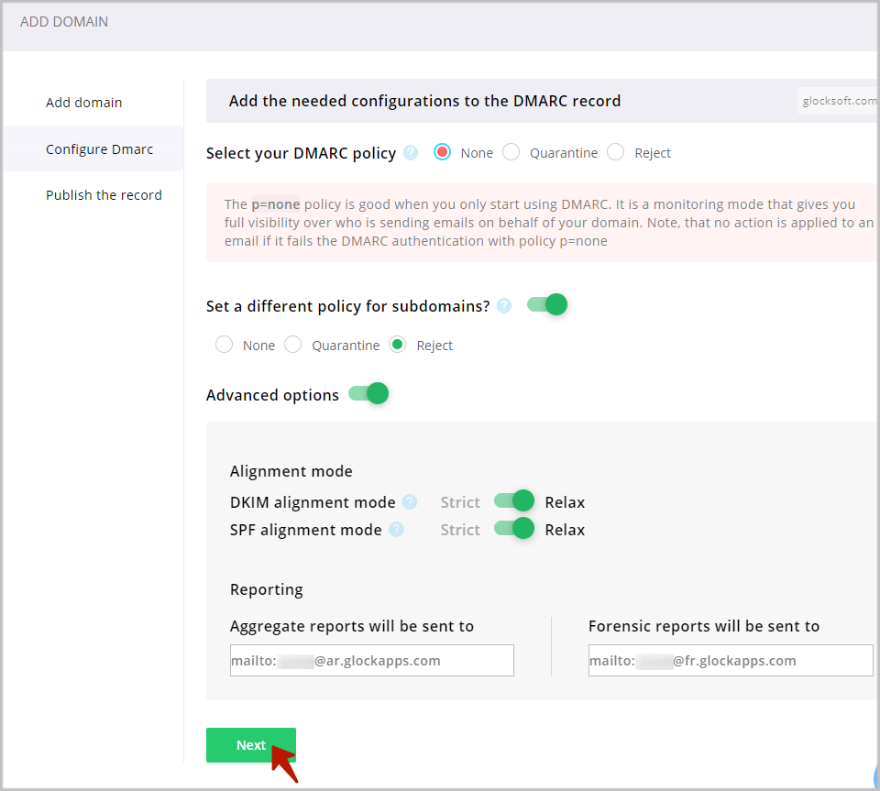Choose Reject as the main DMARC policy
The image size is (880, 791).
pos(615,152)
